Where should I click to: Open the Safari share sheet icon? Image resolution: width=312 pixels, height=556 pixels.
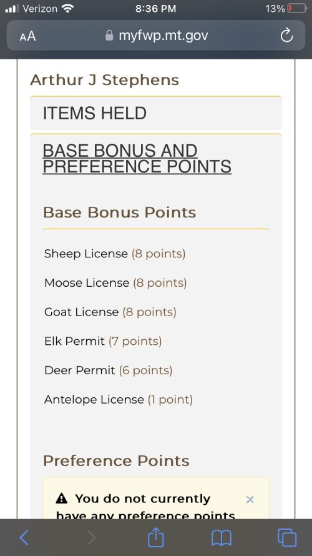click(x=156, y=537)
